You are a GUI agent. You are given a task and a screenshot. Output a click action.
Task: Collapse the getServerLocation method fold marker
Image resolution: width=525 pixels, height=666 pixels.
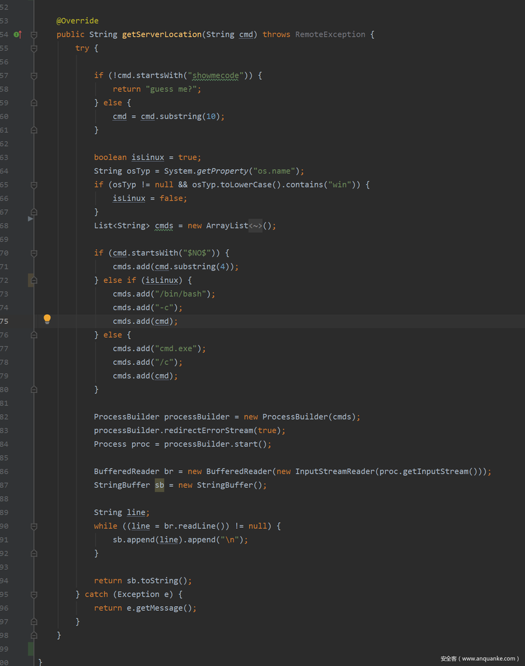[34, 34]
